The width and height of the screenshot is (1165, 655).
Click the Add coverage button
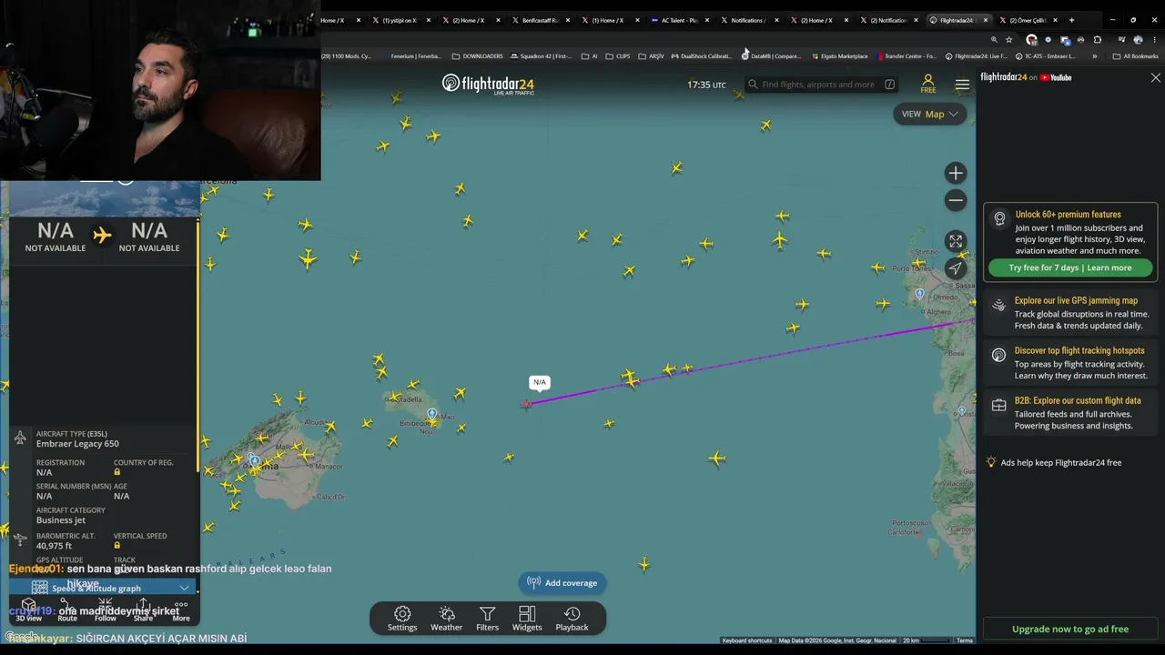pyautogui.click(x=562, y=583)
